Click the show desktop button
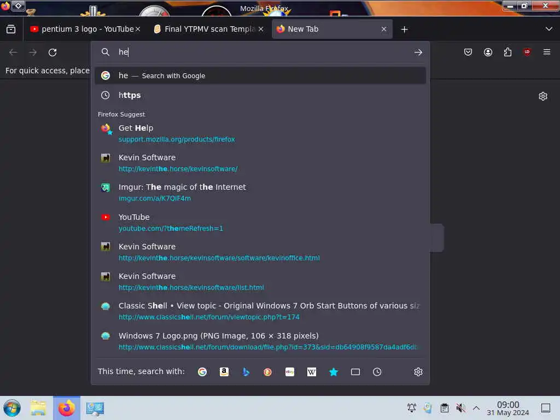This screenshot has width=560, height=420. [x=546, y=408]
